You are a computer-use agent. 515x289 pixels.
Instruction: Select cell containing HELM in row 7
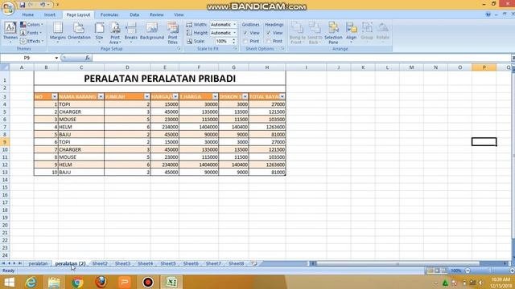point(81,127)
